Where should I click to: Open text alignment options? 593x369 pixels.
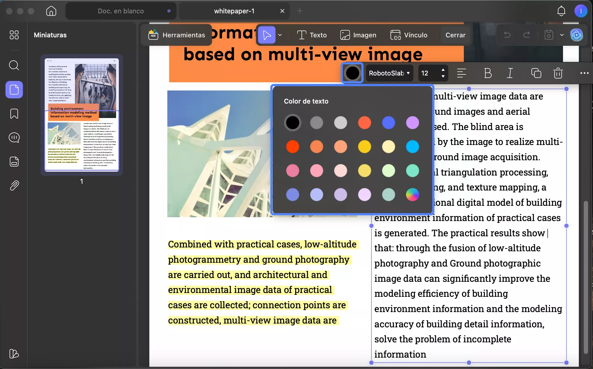pos(461,73)
